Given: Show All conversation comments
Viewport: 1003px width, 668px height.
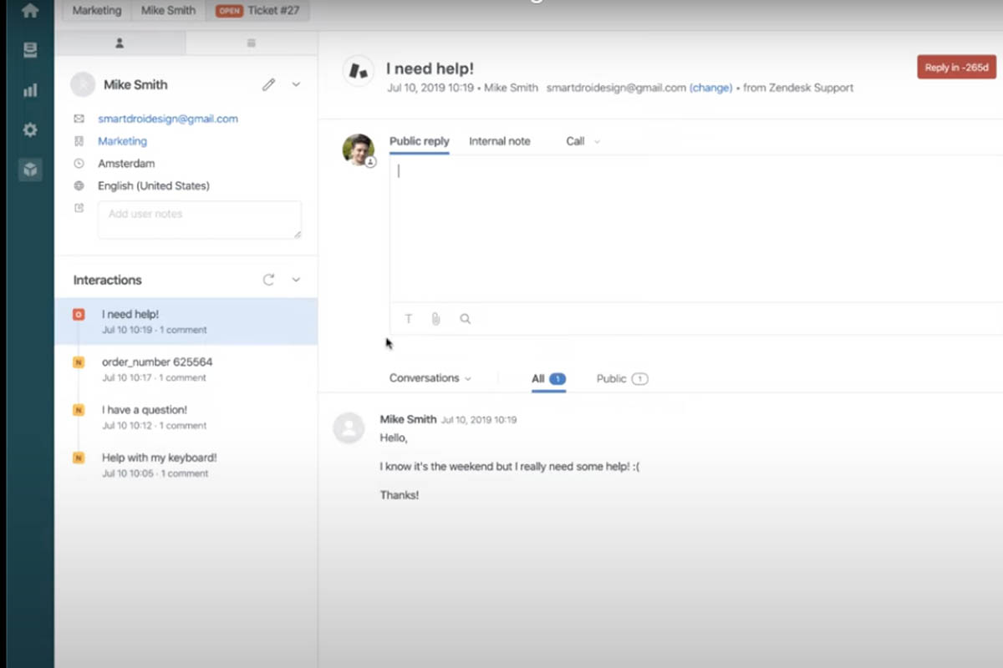Looking at the screenshot, I should click(x=548, y=379).
